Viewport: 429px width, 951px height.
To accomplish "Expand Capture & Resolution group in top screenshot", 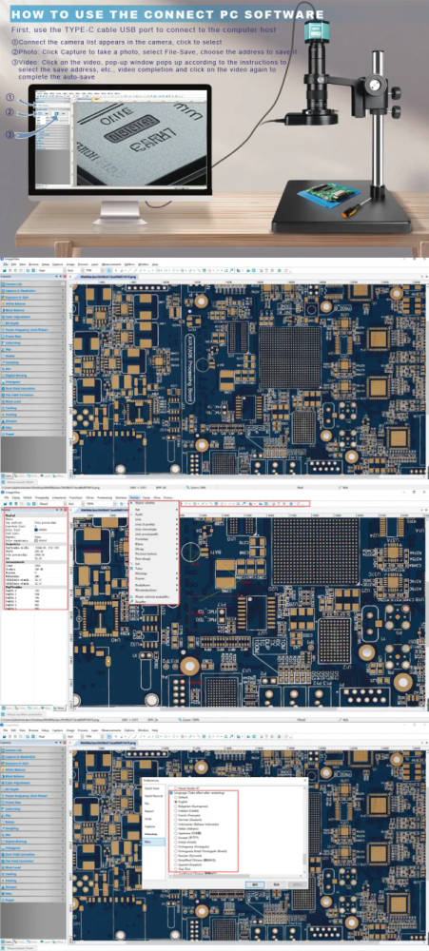I will tap(32, 290).
